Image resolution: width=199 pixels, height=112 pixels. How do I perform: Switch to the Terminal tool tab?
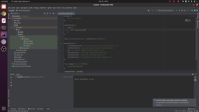(31, 109)
